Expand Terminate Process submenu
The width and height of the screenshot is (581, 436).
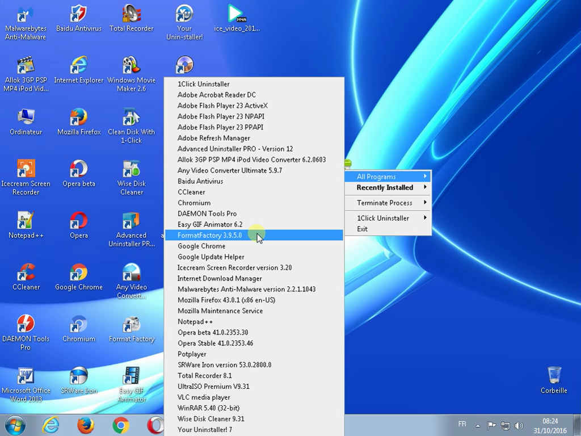[388, 203]
